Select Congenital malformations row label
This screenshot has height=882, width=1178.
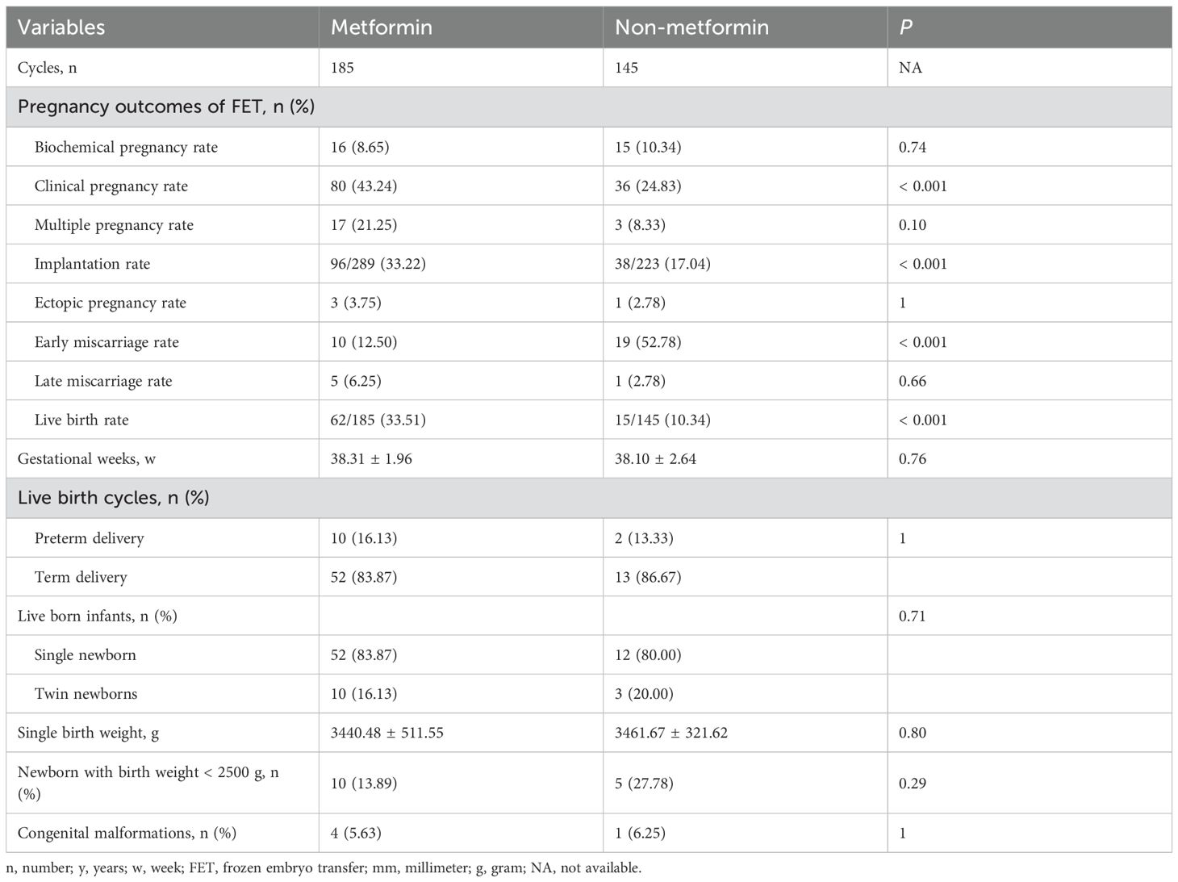click(x=127, y=833)
